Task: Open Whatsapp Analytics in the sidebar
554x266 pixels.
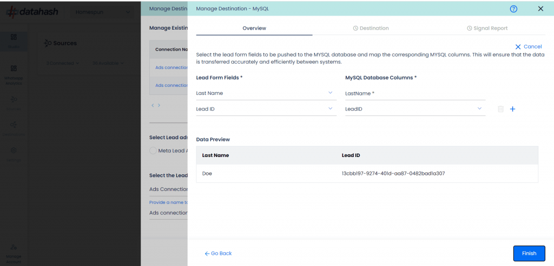Action: pos(14,75)
